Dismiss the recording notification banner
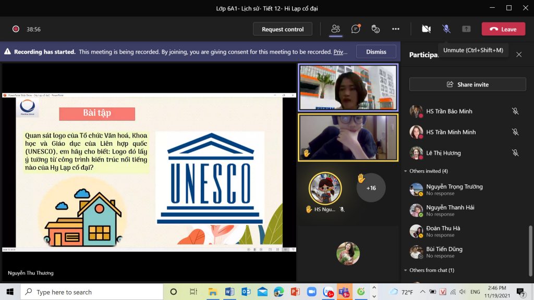 pyautogui.click(x=376, y=52)
